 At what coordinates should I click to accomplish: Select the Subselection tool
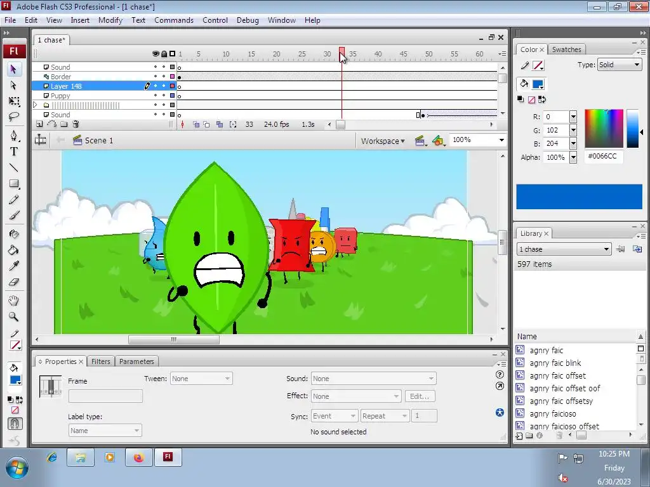click(x=14, y=86)
